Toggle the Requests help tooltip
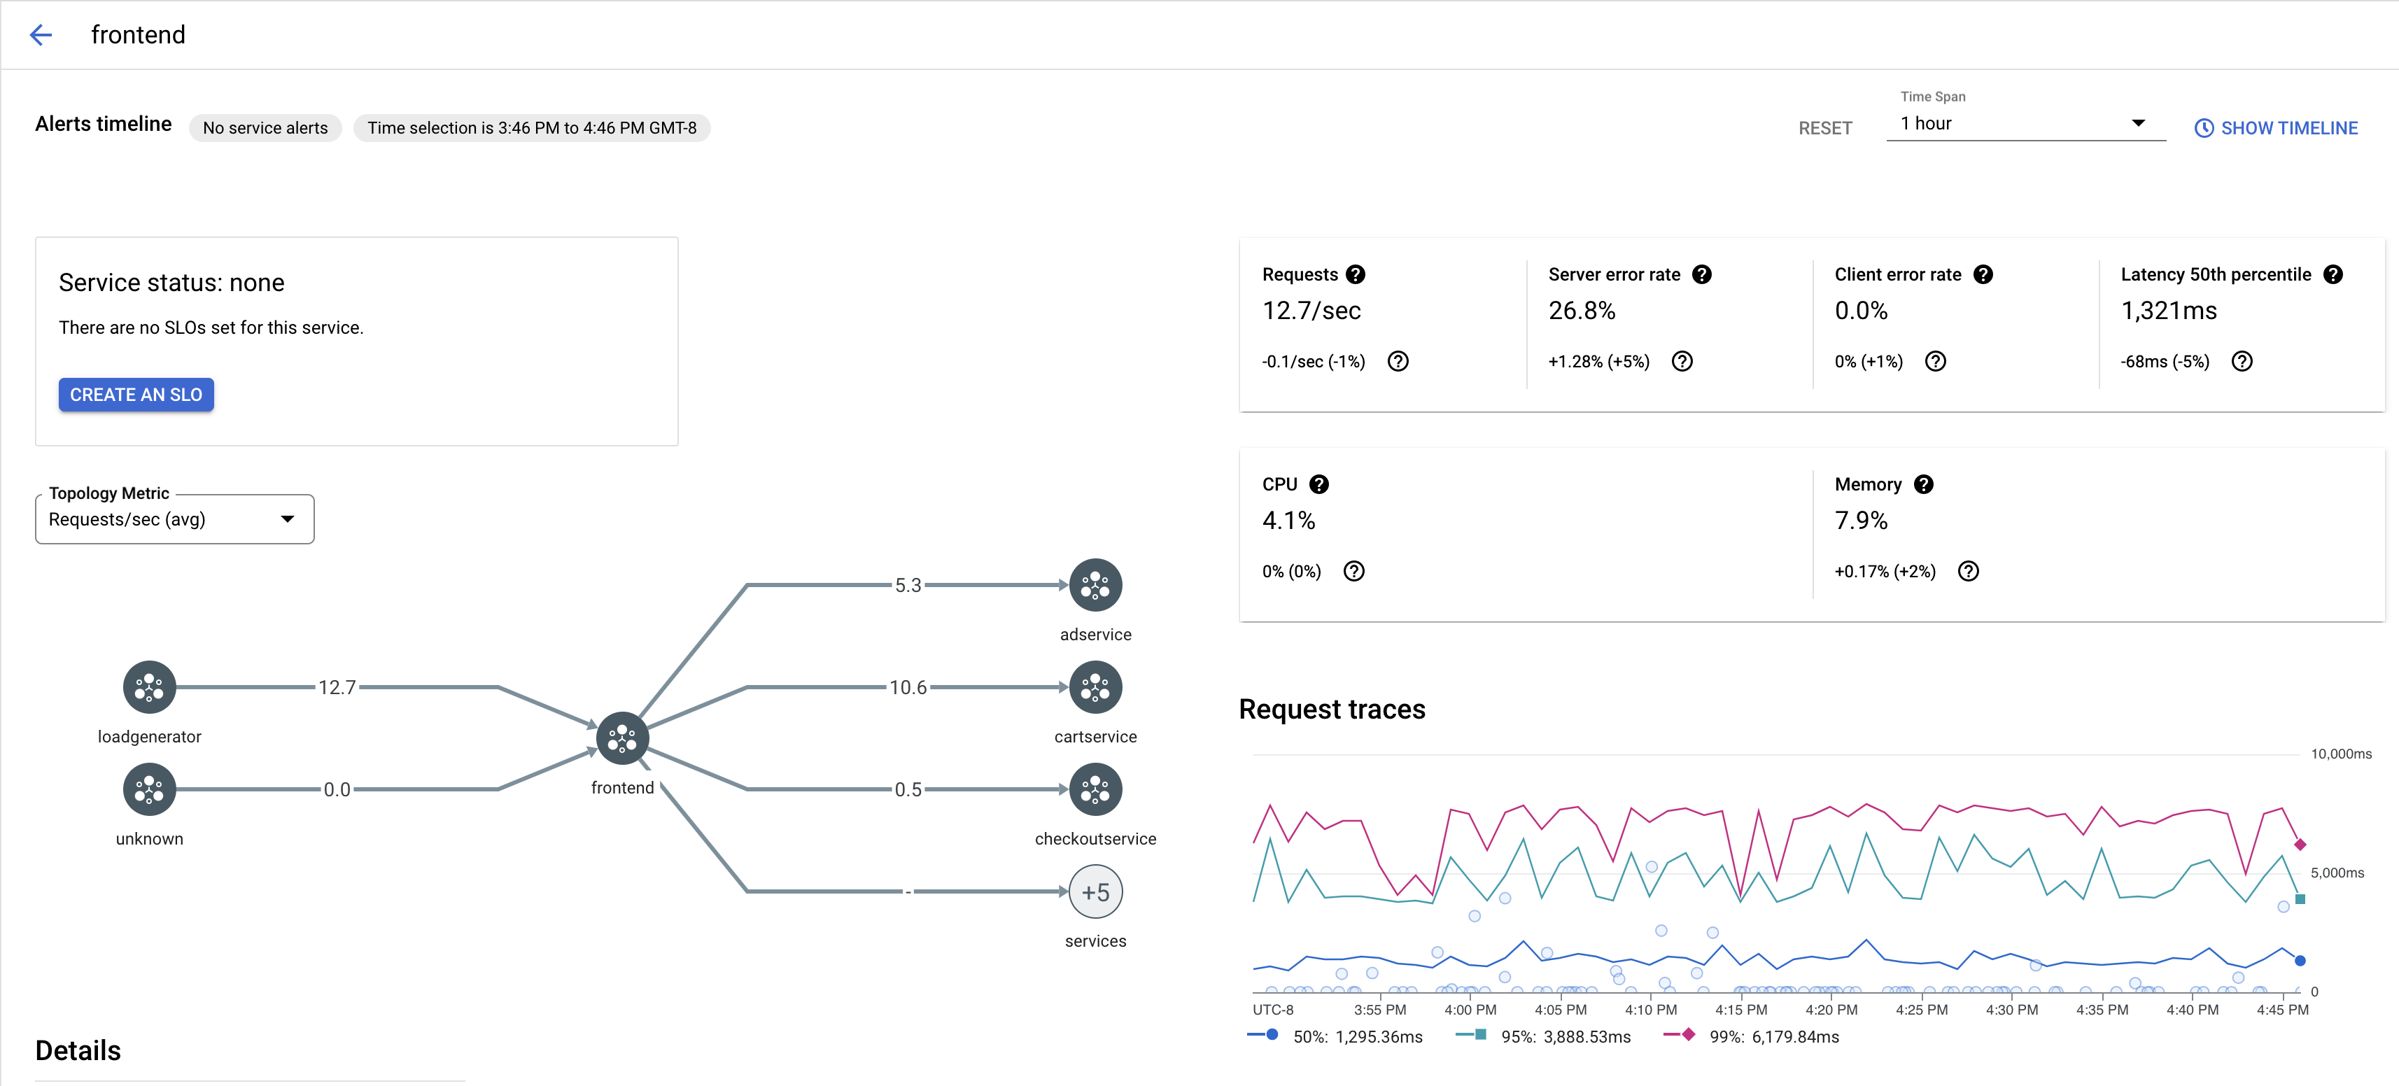 point(1354,274)
